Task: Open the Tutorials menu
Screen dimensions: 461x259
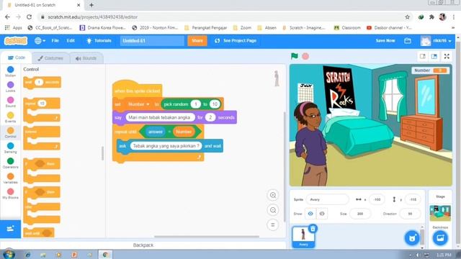Action: point(99,40)
